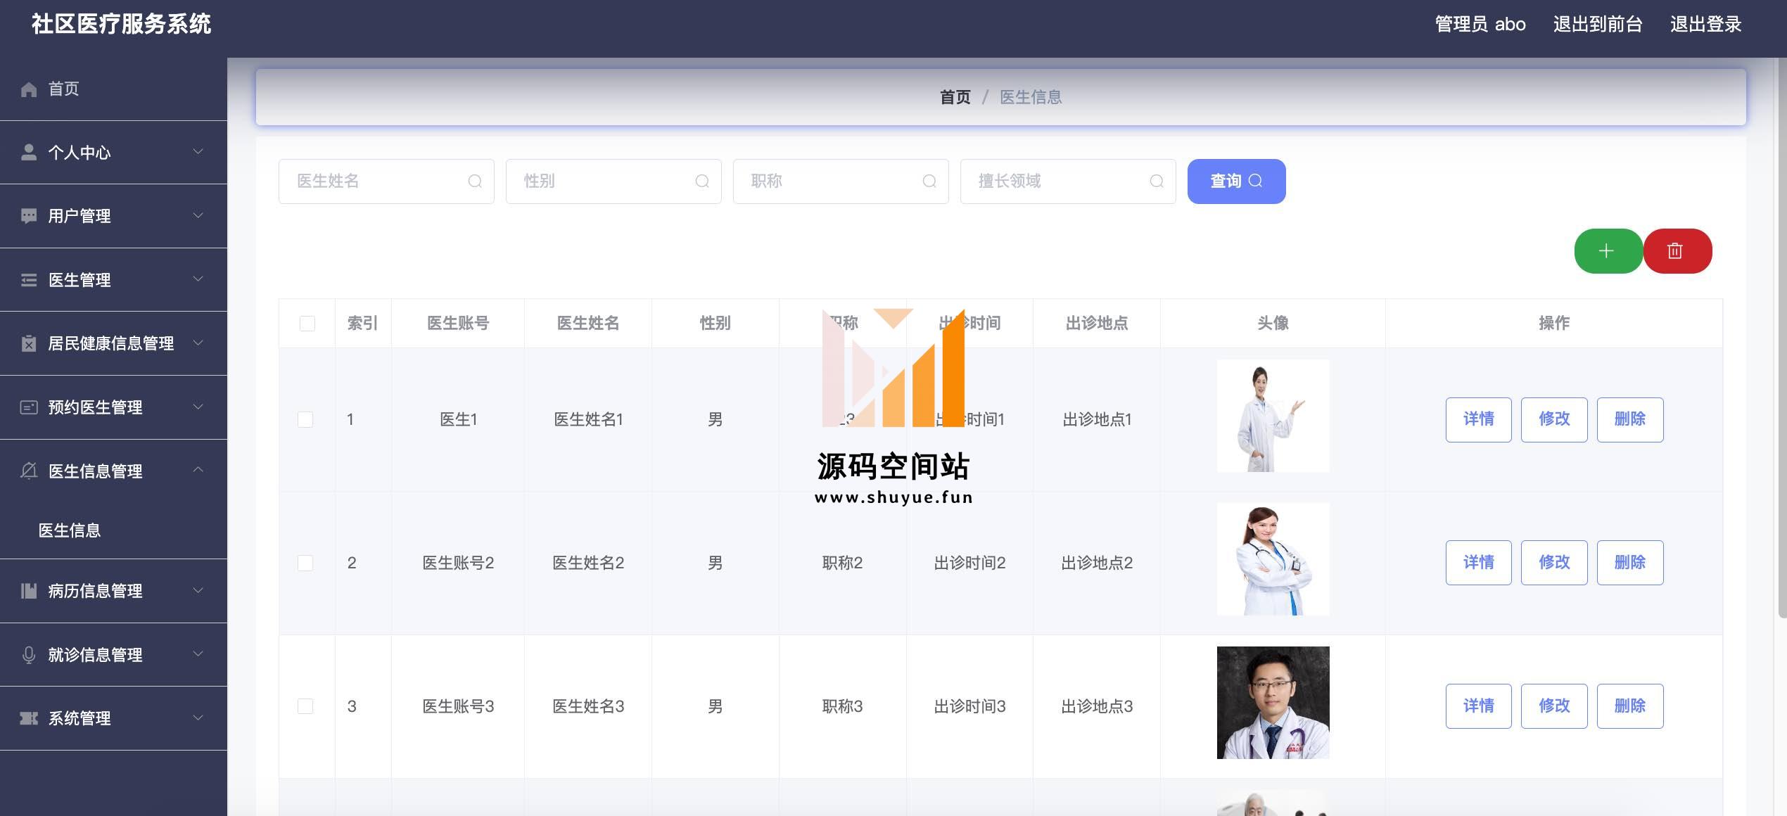Expand the 个人中心 menu chevron

[x=198, y=152]
